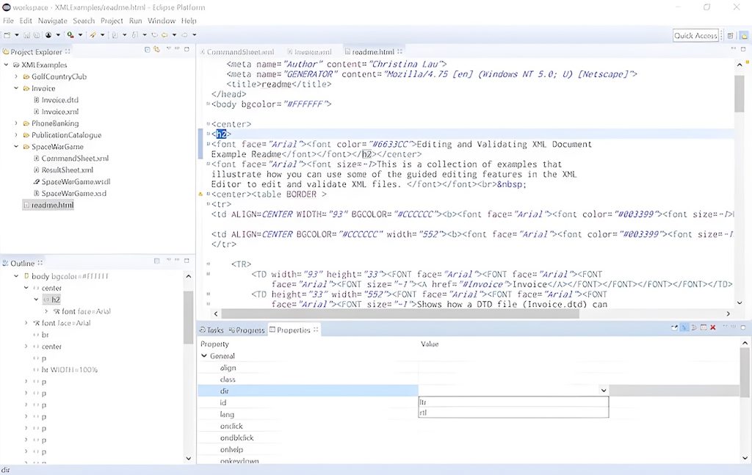The height and width of the screenshot is (475, 752).
Task: Click Collapse All in Project Explorer toolbar
Action: click(148, 51)
